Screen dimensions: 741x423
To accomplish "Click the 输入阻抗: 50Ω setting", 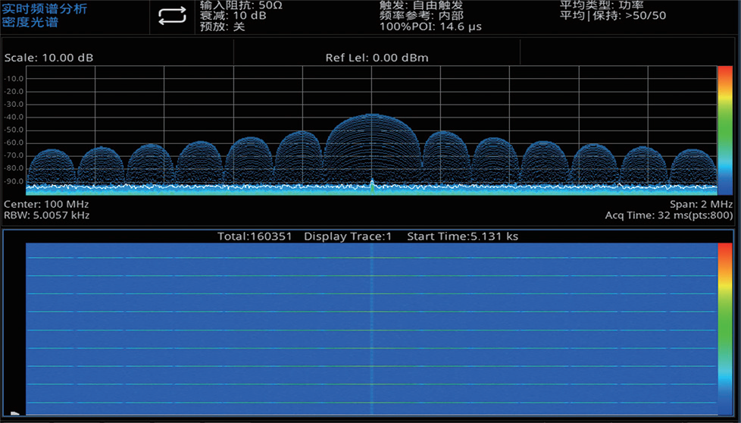I will pos(241,5).
